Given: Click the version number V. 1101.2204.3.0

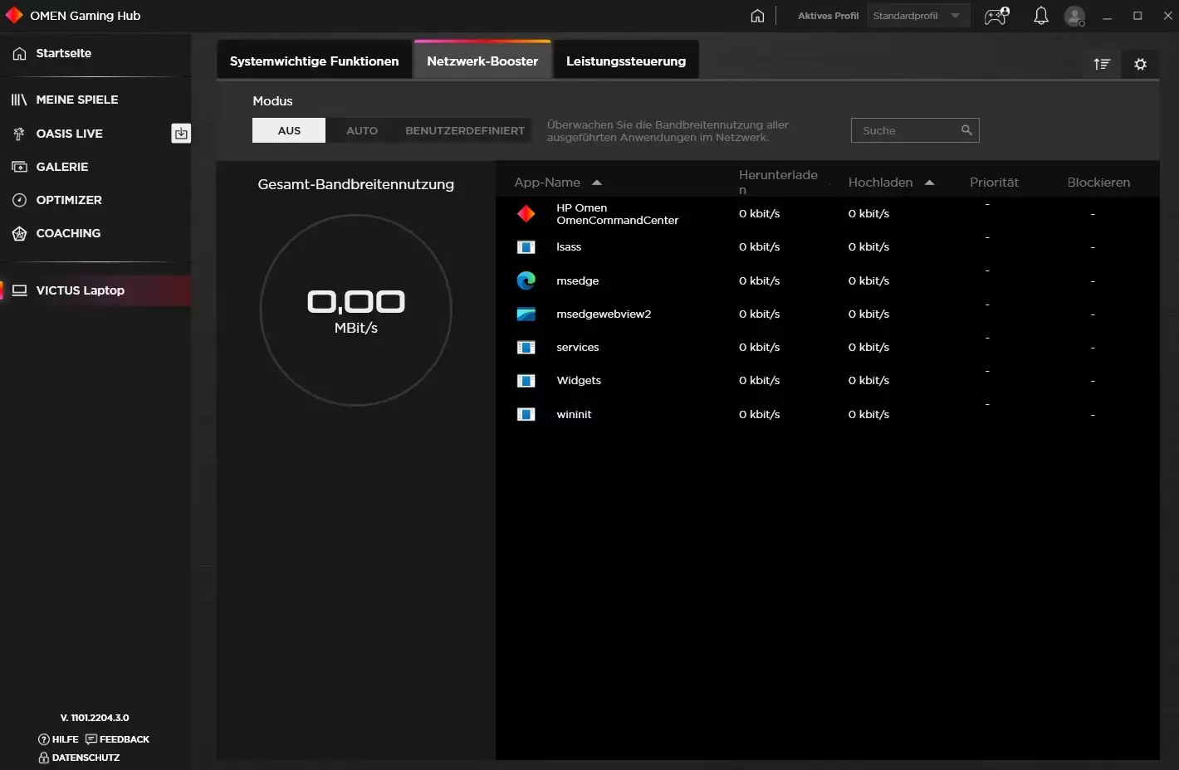Looking at the screenshot, I should tap(95, 718).
